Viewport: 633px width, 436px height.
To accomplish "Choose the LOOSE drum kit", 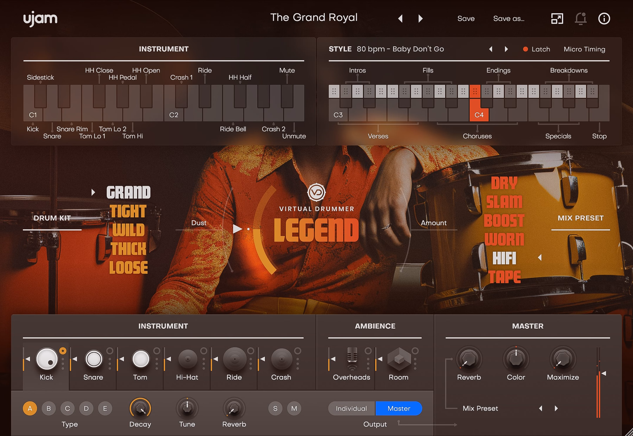I will 128,268.
